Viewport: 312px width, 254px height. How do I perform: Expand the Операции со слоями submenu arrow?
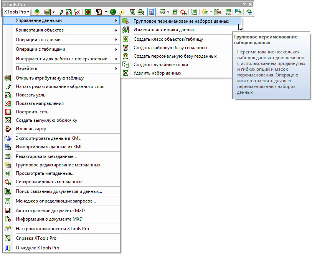pyautogui.click(x=116, y=40)
